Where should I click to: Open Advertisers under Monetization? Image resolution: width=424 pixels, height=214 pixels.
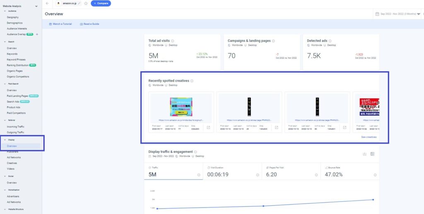(x=13, y=197)
